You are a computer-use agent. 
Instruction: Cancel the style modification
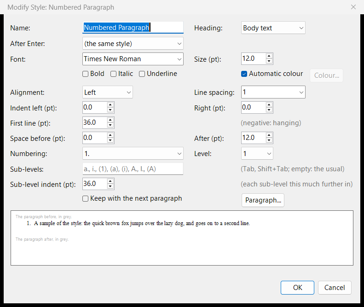coord(335,288)
